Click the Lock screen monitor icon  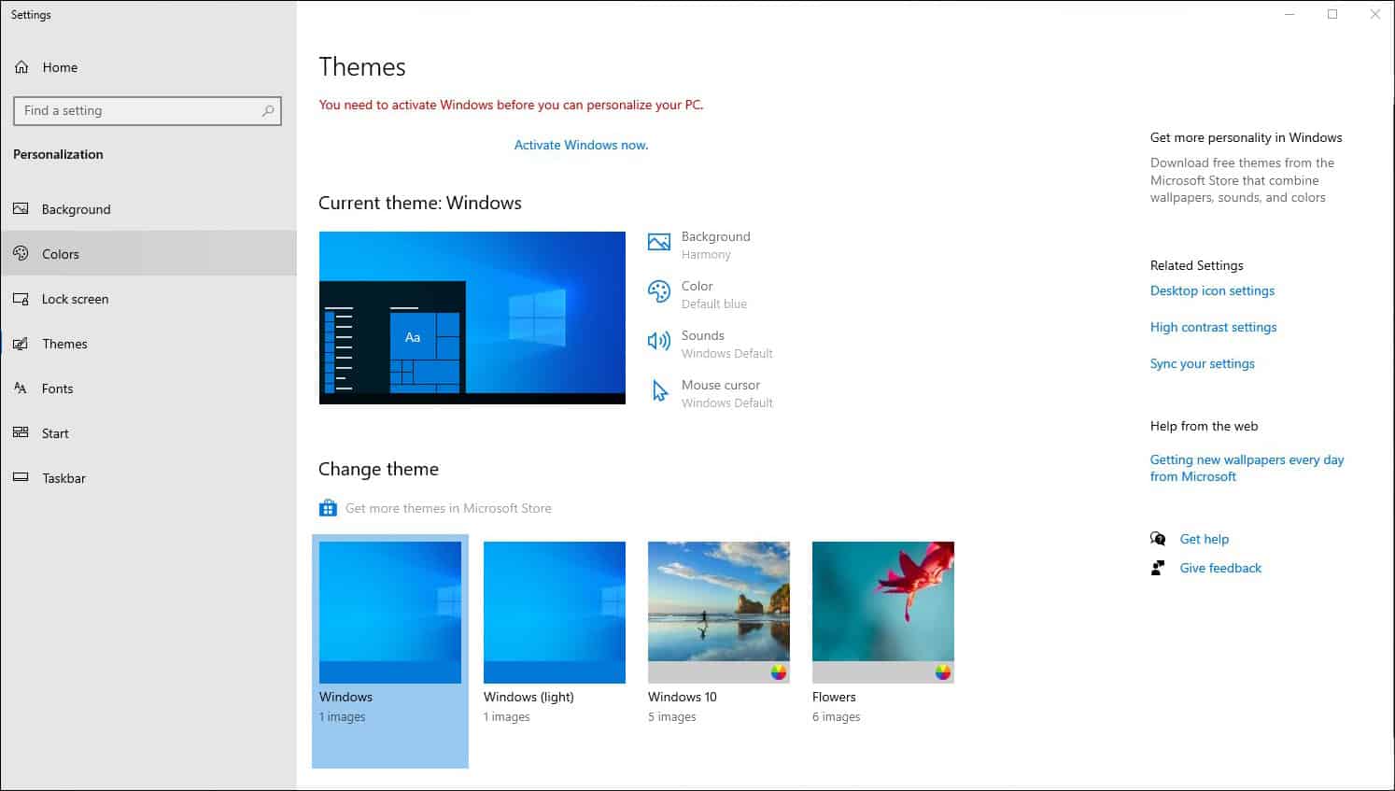(21, 299)
